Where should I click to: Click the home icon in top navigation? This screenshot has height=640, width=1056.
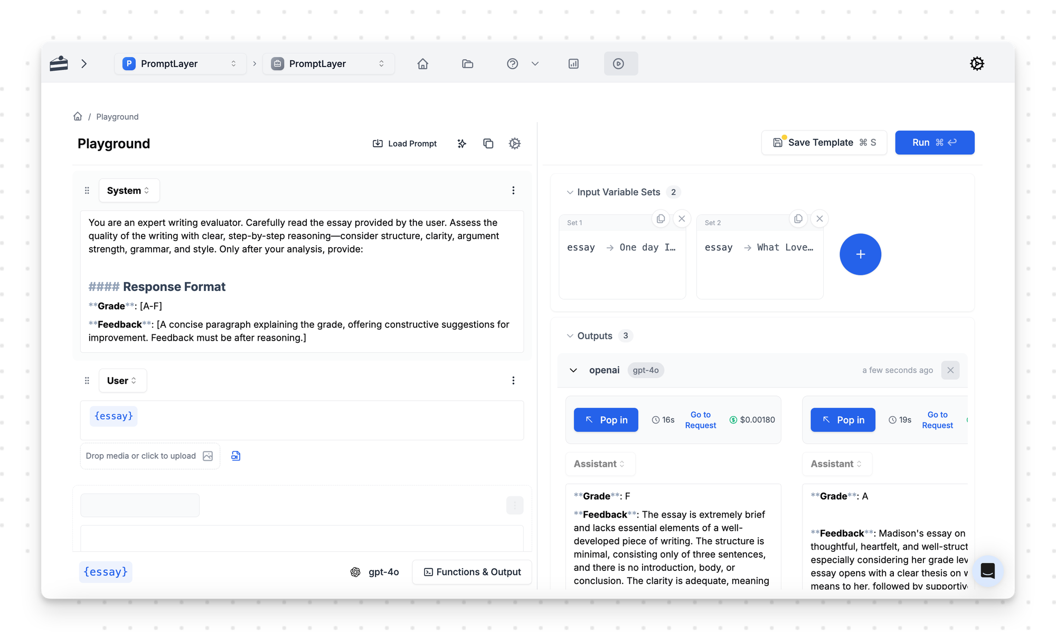click(x=422, y=64)
